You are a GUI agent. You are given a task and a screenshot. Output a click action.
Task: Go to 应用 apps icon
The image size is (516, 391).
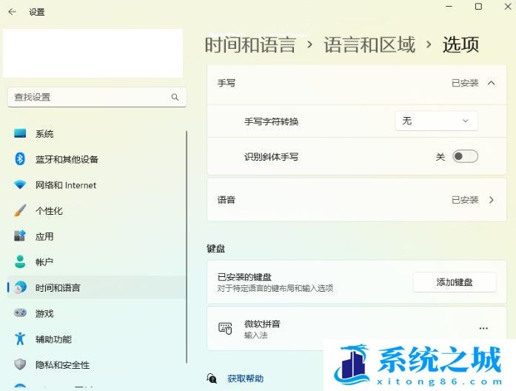click(20, 236)
